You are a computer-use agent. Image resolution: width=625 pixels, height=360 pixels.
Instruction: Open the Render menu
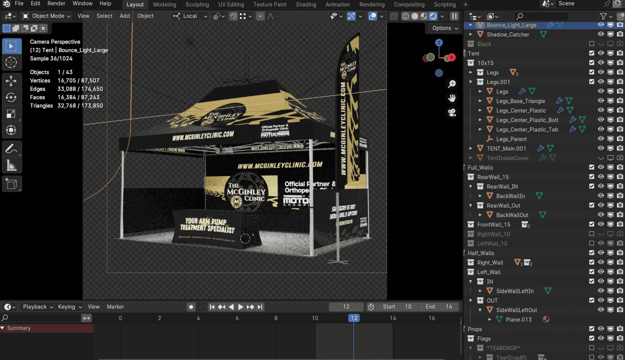tap(57, 4)
